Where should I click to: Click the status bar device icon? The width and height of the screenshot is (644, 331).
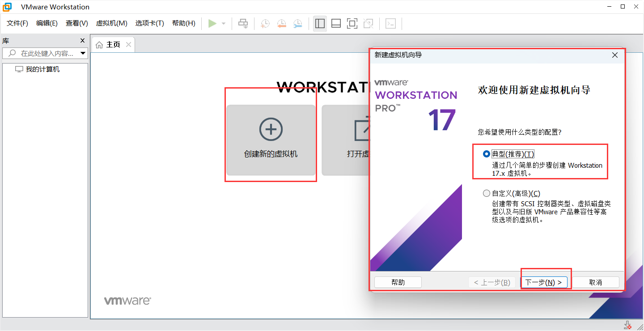628,325
